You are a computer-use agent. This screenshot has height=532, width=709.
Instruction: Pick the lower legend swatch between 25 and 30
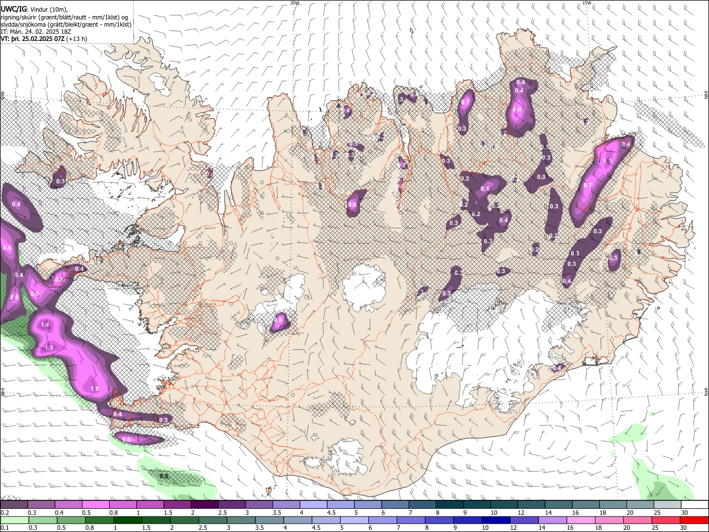666,520
